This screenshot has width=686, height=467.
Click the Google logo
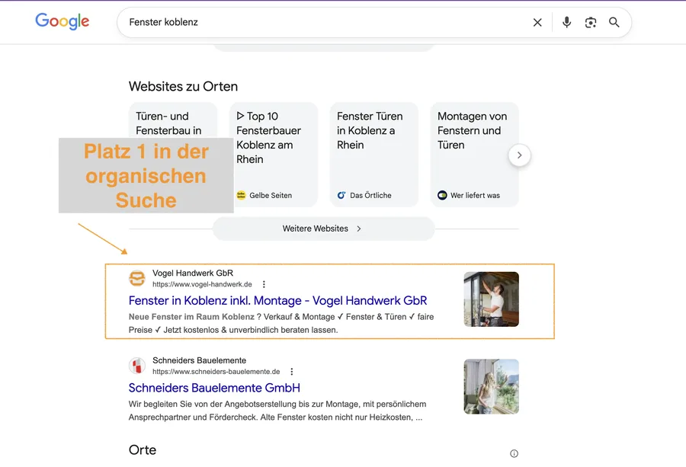[62, 21]
